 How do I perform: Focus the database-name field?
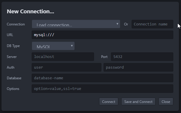tap(103, 78)
